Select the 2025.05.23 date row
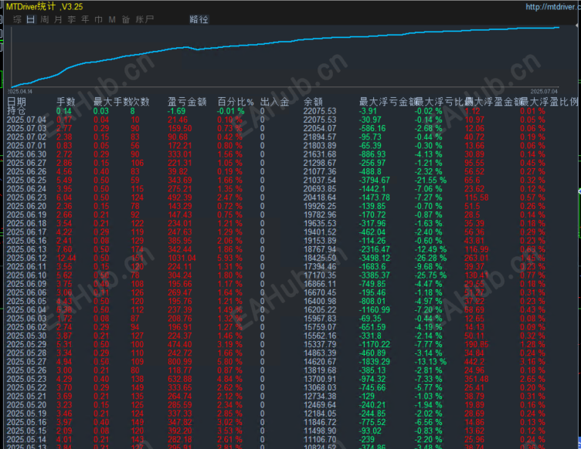The height and width of the screenshot is (449, 581). (26, 379)
